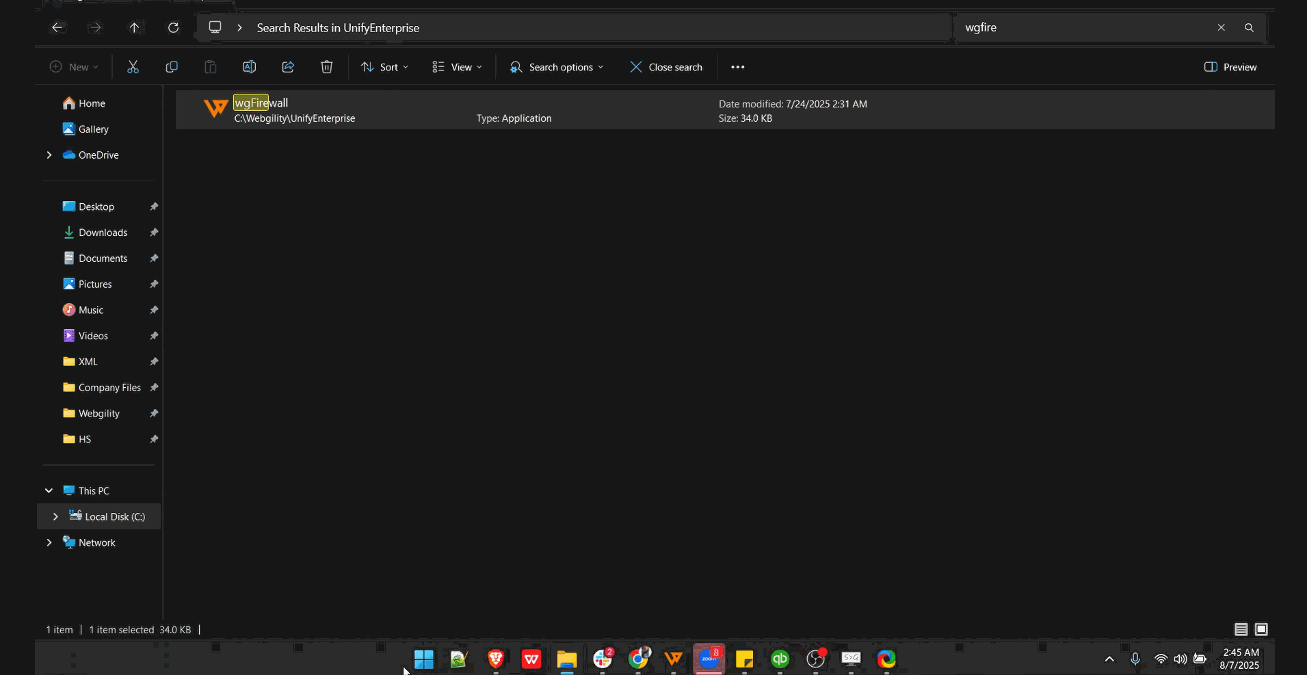Open the See more ellipsis menu
Image resolution: width=1307 pixels, height=675 pixels.
(x=737, y=67)
